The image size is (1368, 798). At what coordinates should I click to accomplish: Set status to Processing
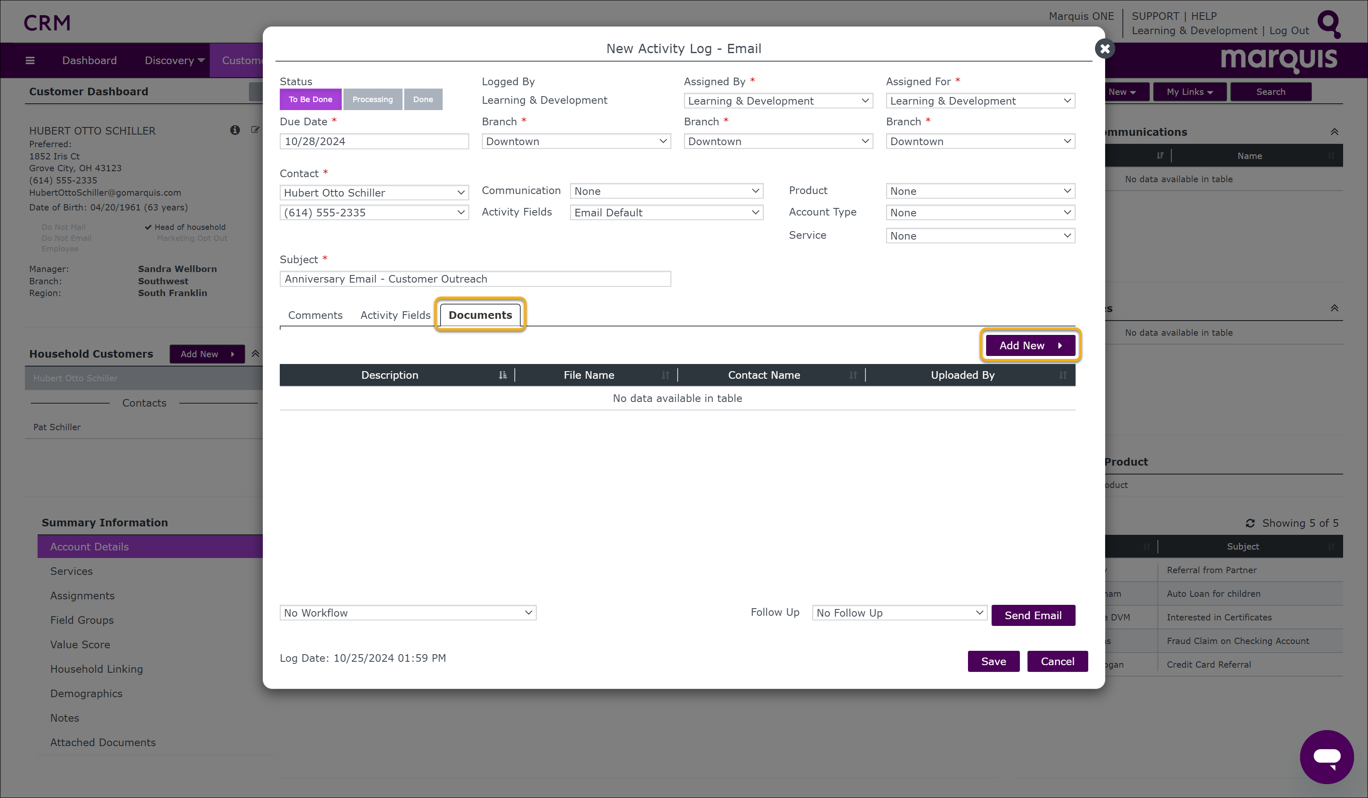(x=373, y=99)
